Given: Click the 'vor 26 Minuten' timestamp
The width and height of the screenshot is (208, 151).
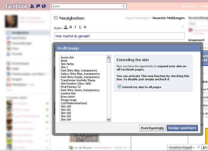Looking at the screenshot, I should (83, 148).
